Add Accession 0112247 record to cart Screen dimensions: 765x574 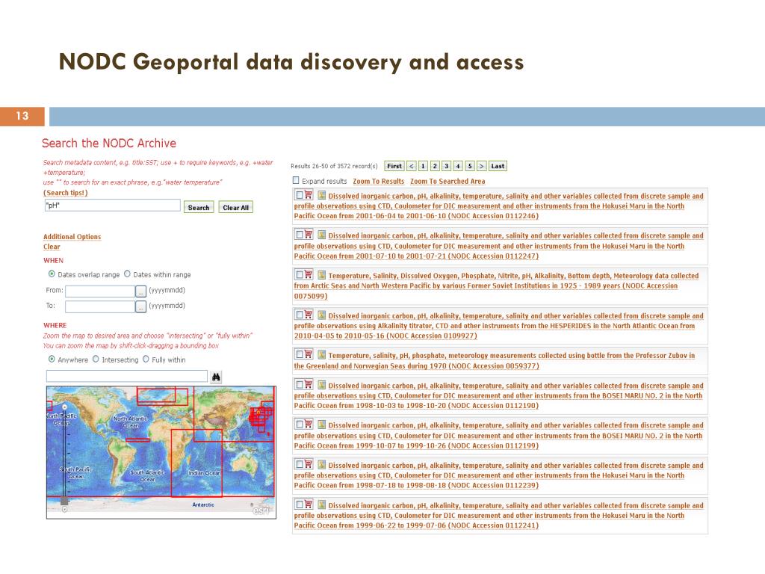point(309,234)
